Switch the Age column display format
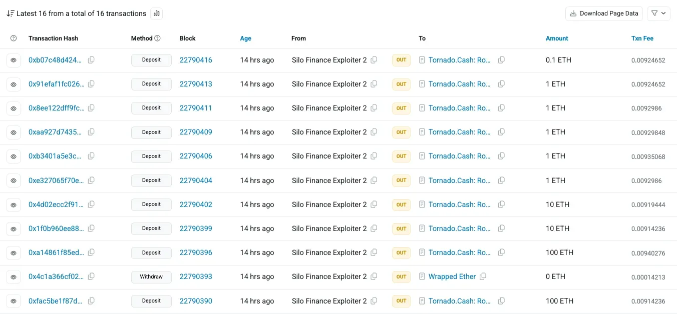 (245, 38)
